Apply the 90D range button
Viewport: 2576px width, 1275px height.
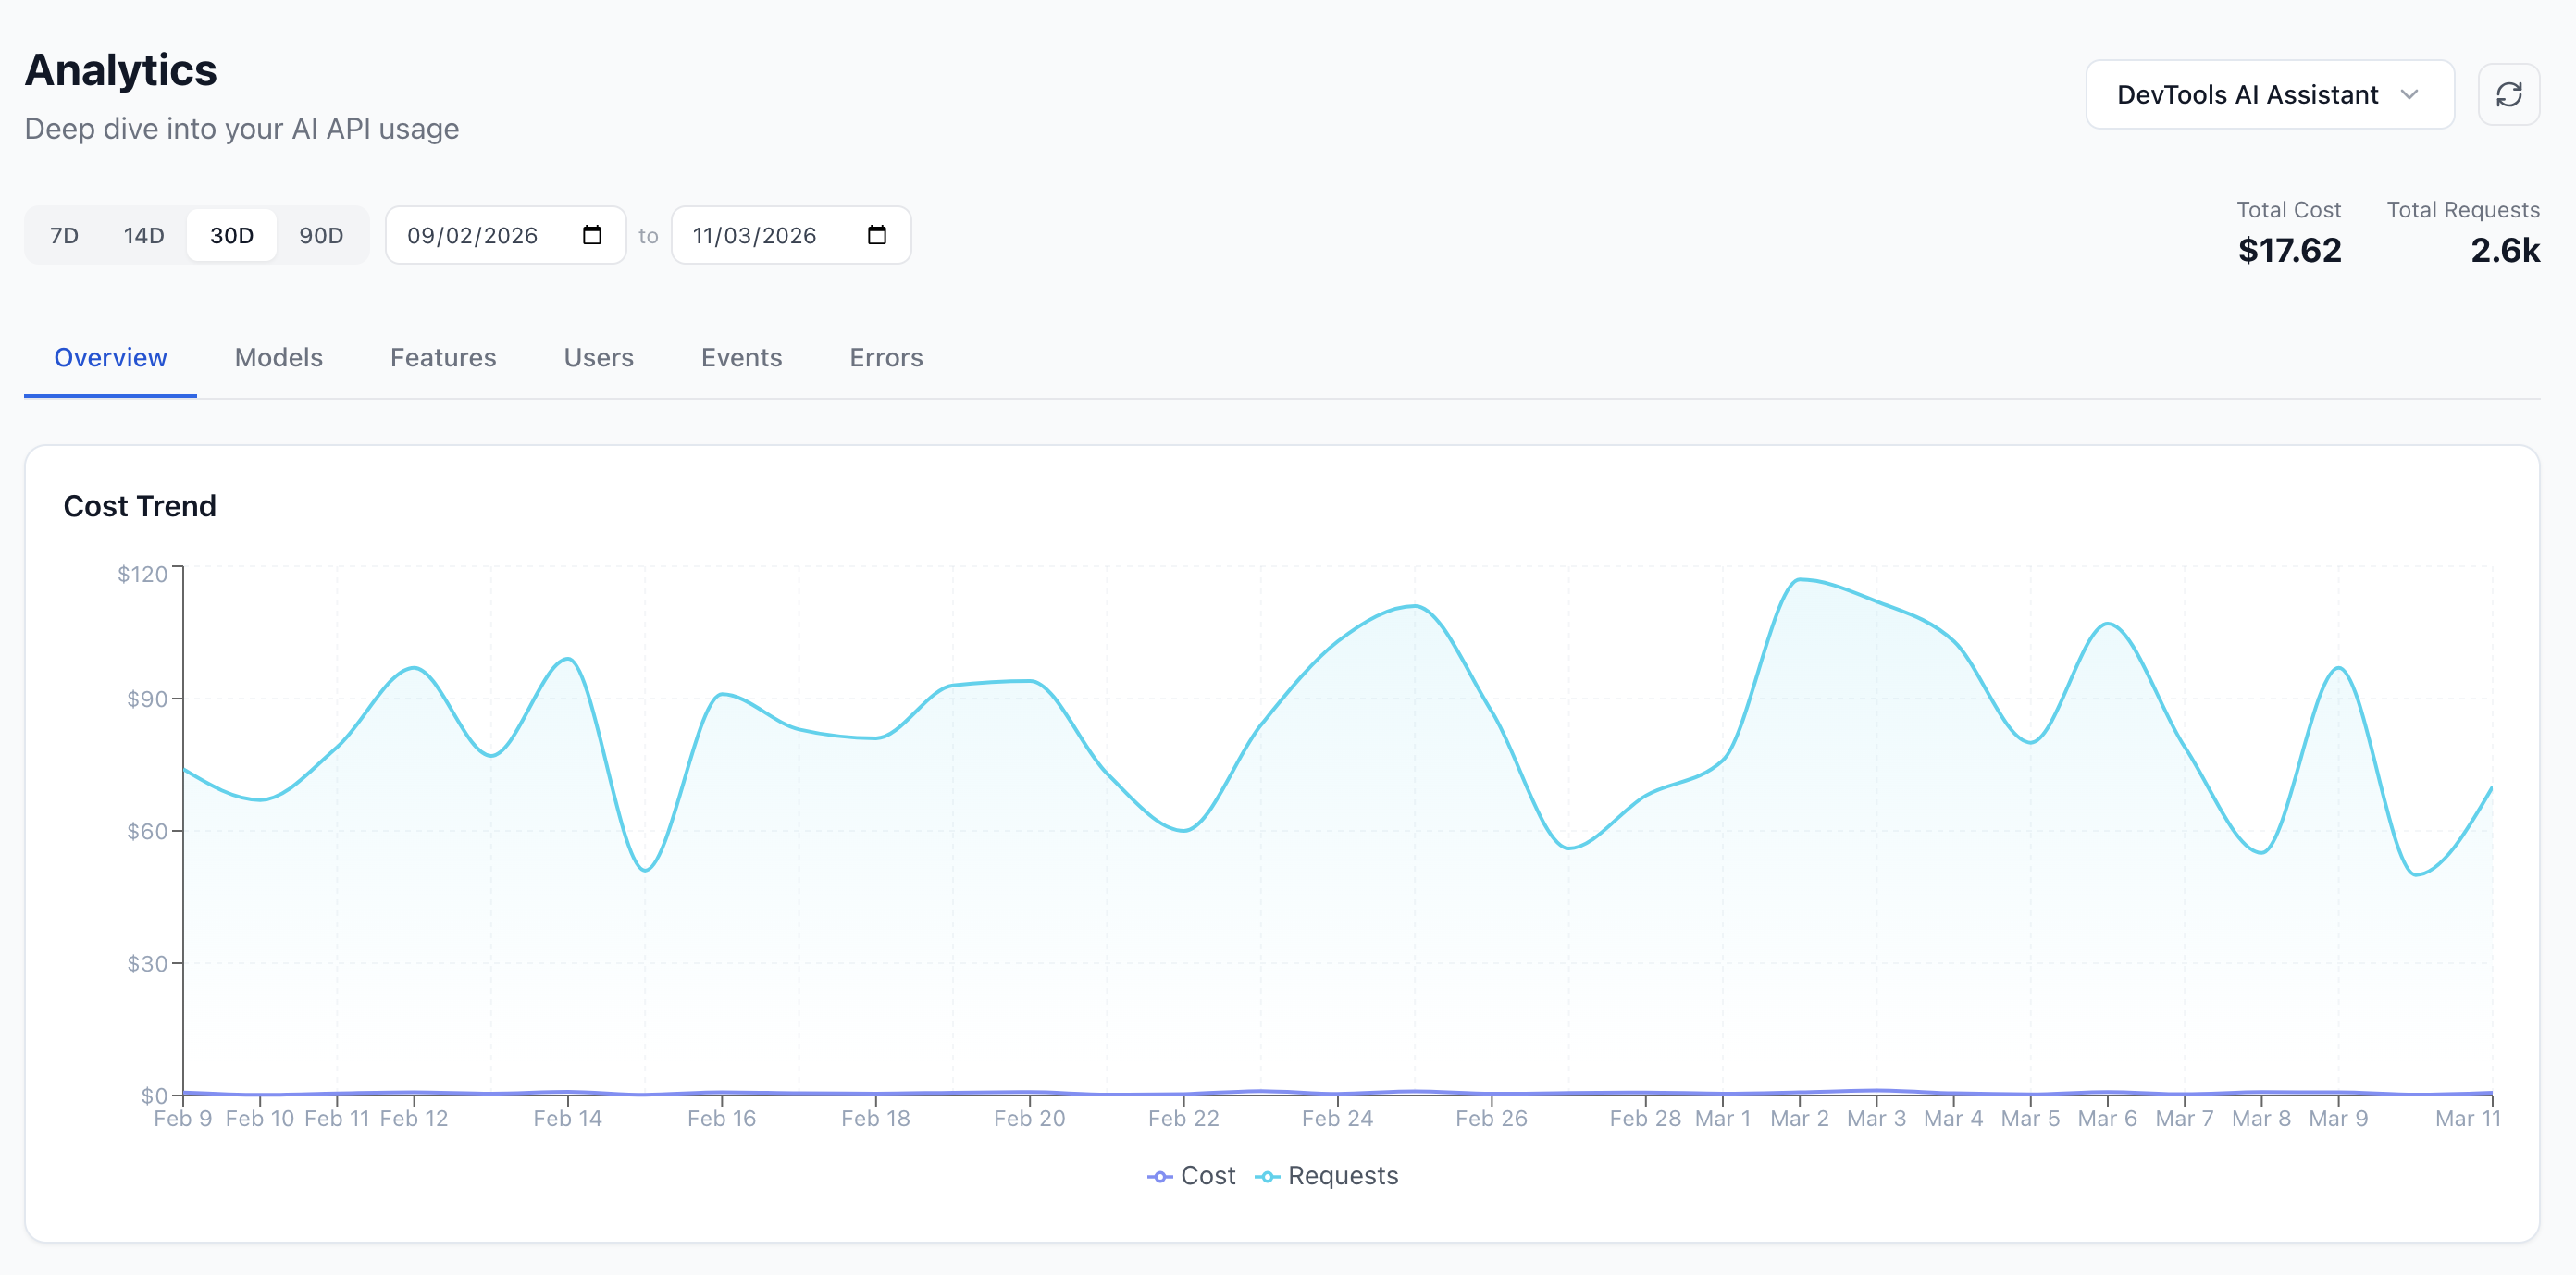(x=321, y=235)
